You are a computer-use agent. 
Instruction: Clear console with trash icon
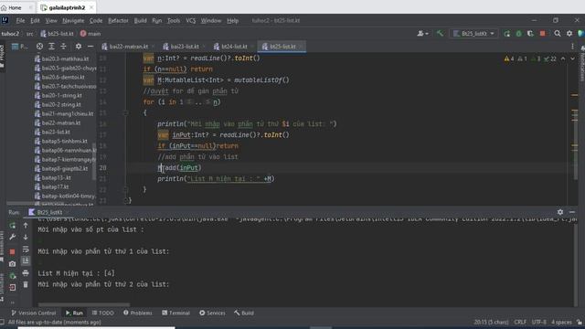26,284
